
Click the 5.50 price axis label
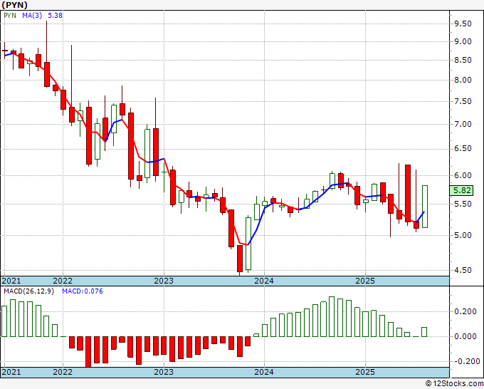pyautogui.click(x=463, y=204)
